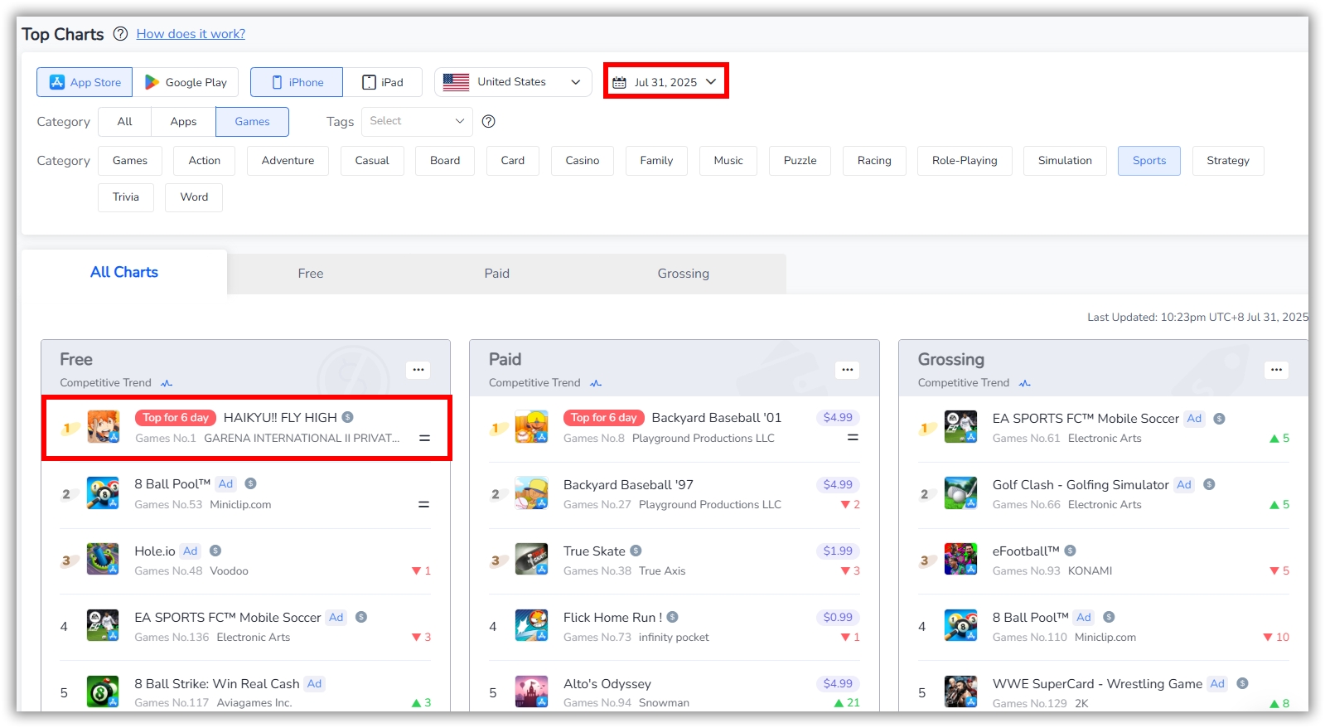Viewport: 1325px width, 728px height.
Task: Click dollar badge next to eFootball
Action: 1070,551
